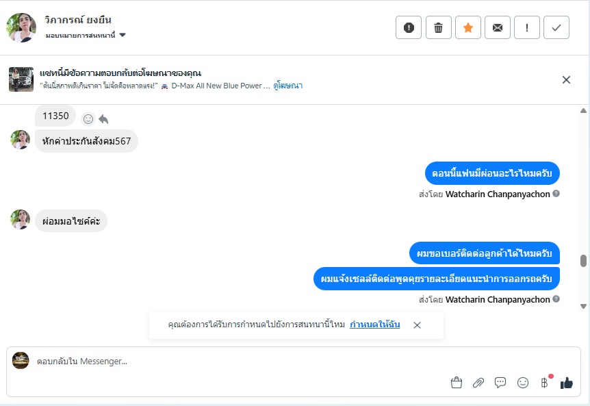Viewport: 590px width, 406px height.
Task: Mark conversation unread with the envelope icon
Action: pos(498,27)
